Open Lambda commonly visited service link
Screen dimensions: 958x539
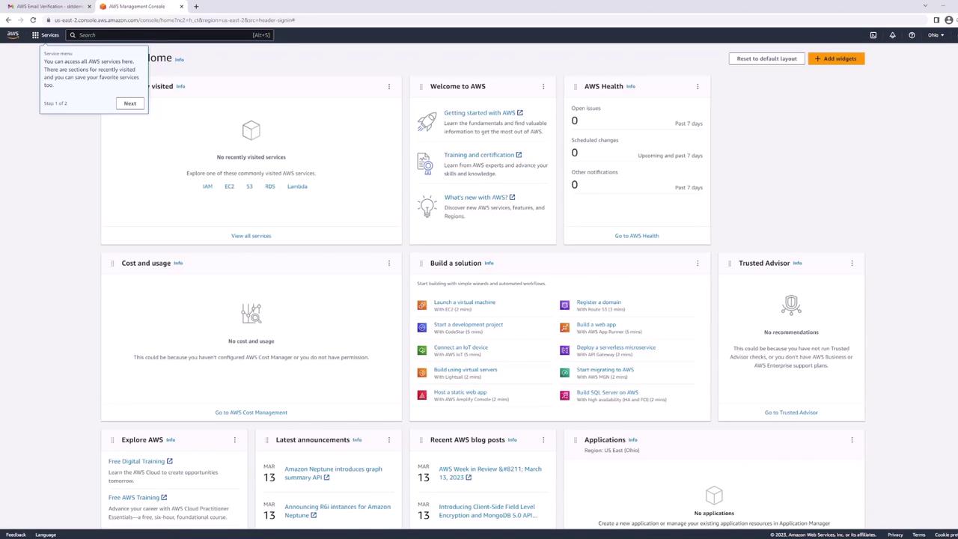tap(297, 186)
